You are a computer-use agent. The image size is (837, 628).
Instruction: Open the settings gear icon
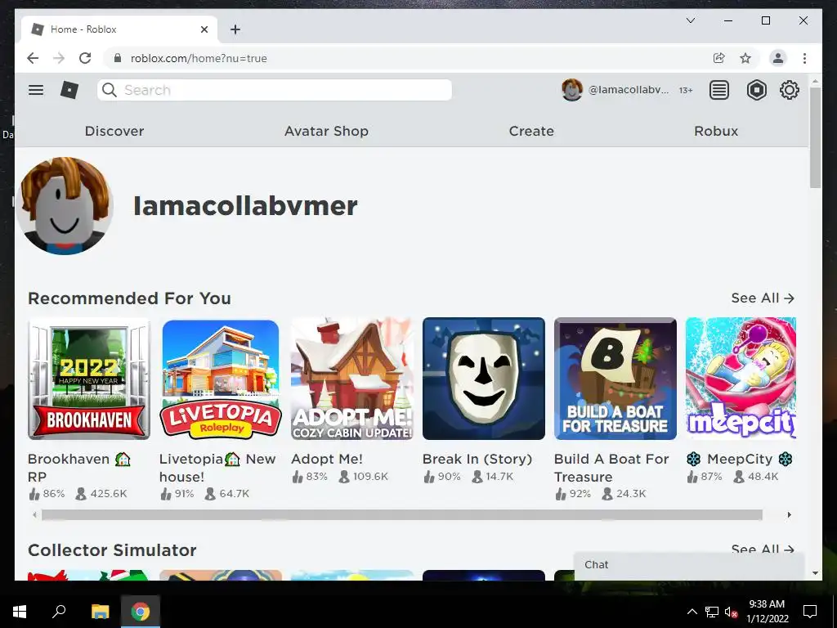(x=789, y=90)
